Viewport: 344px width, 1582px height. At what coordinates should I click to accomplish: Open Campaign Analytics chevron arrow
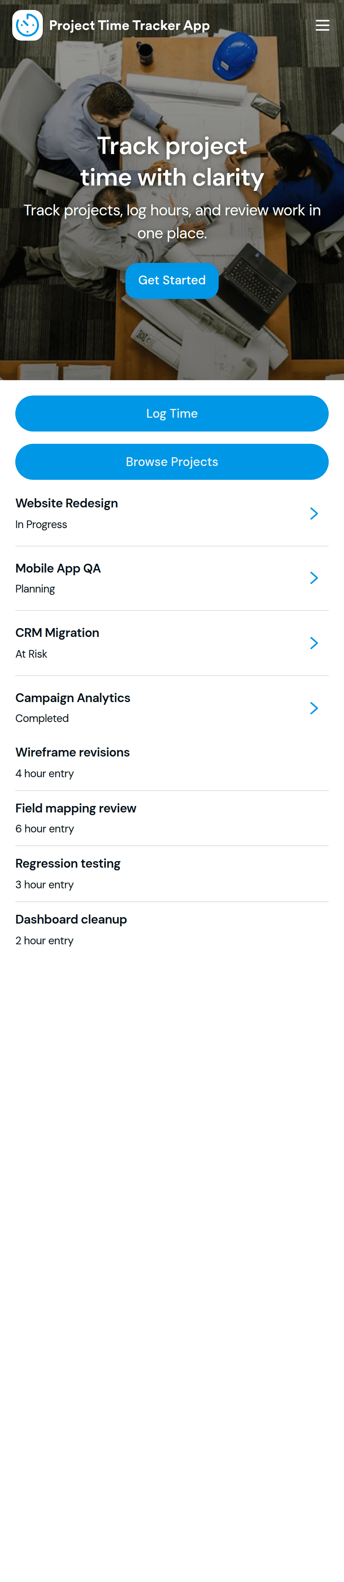[314, 708]
